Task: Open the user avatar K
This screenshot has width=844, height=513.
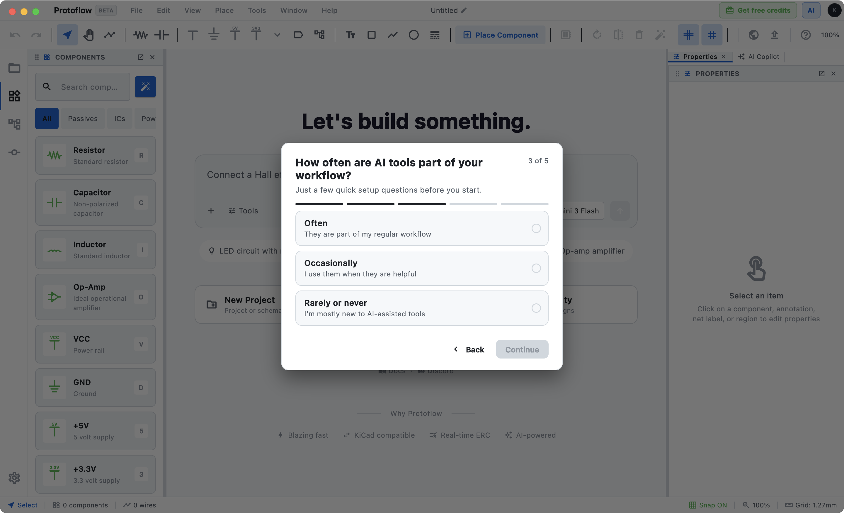Action: coord(834,10)
